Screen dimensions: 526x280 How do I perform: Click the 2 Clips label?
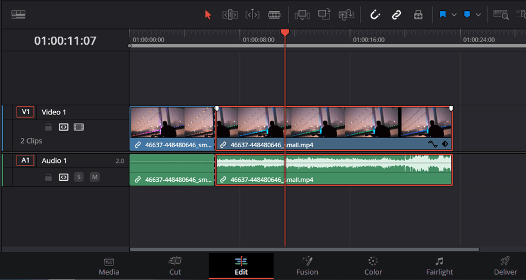click(31, 141)
